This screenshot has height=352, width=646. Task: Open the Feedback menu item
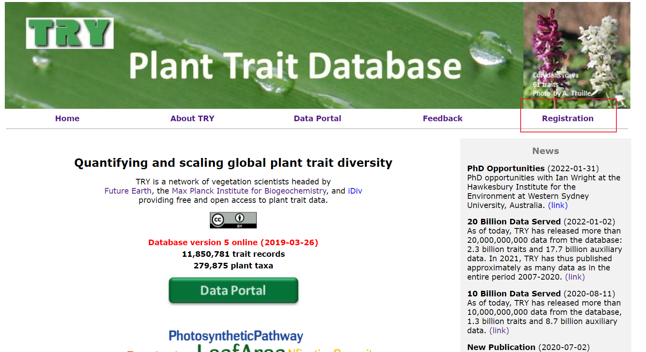443,118
